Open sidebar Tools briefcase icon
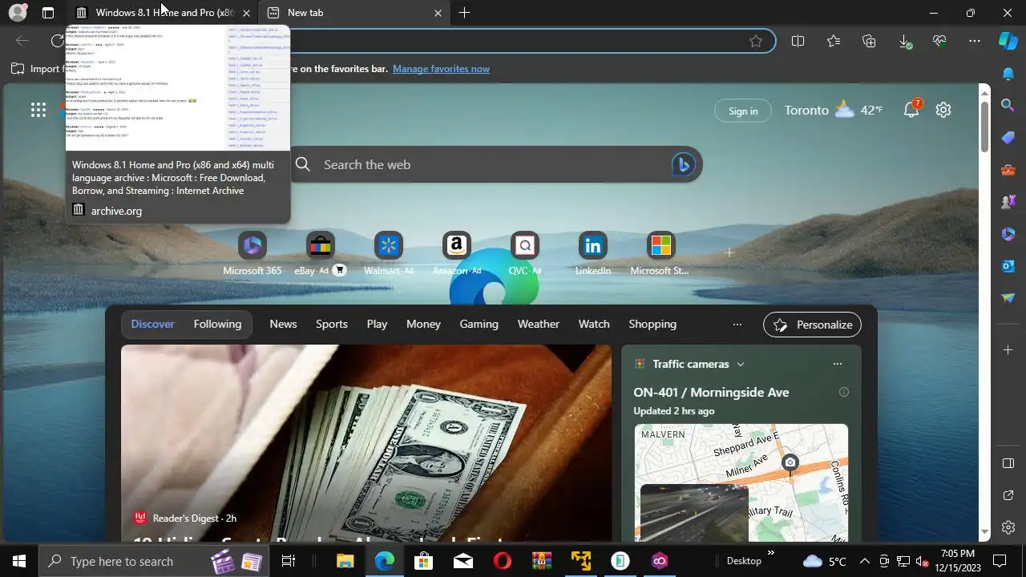Viewport: 1026px width, 577px height. coord(1008,169)
